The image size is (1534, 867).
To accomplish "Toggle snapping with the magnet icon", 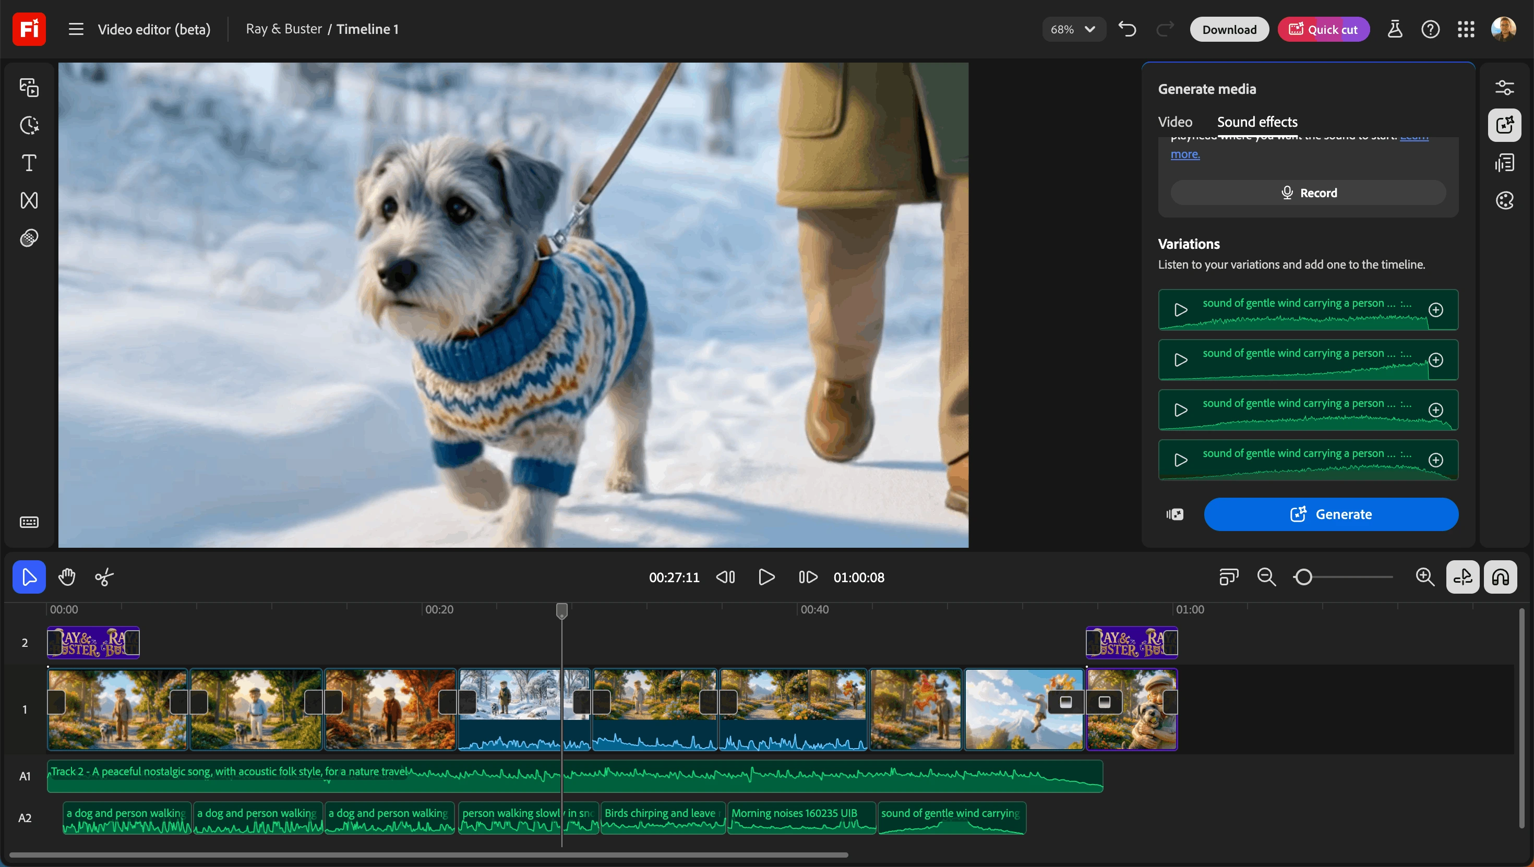I will coord(1501,576).
